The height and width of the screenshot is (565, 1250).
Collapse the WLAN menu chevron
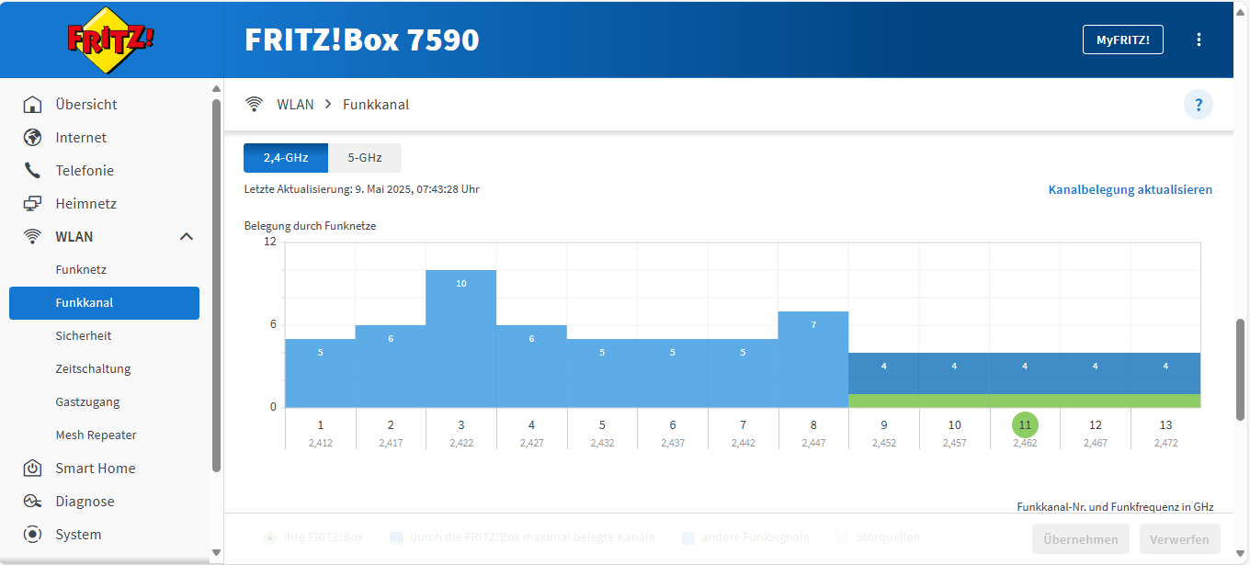(x=187, y=237)
